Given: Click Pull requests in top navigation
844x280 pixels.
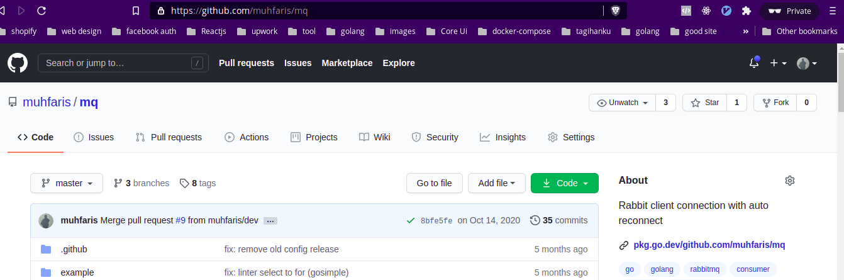Looking at the screenshot, I should point(247,63).
